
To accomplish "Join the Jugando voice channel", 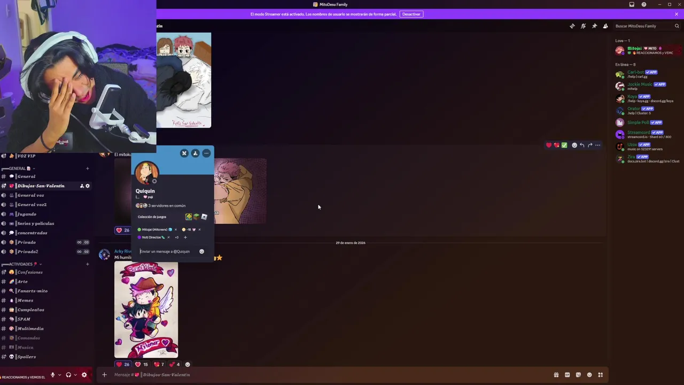I will [45, 214].
